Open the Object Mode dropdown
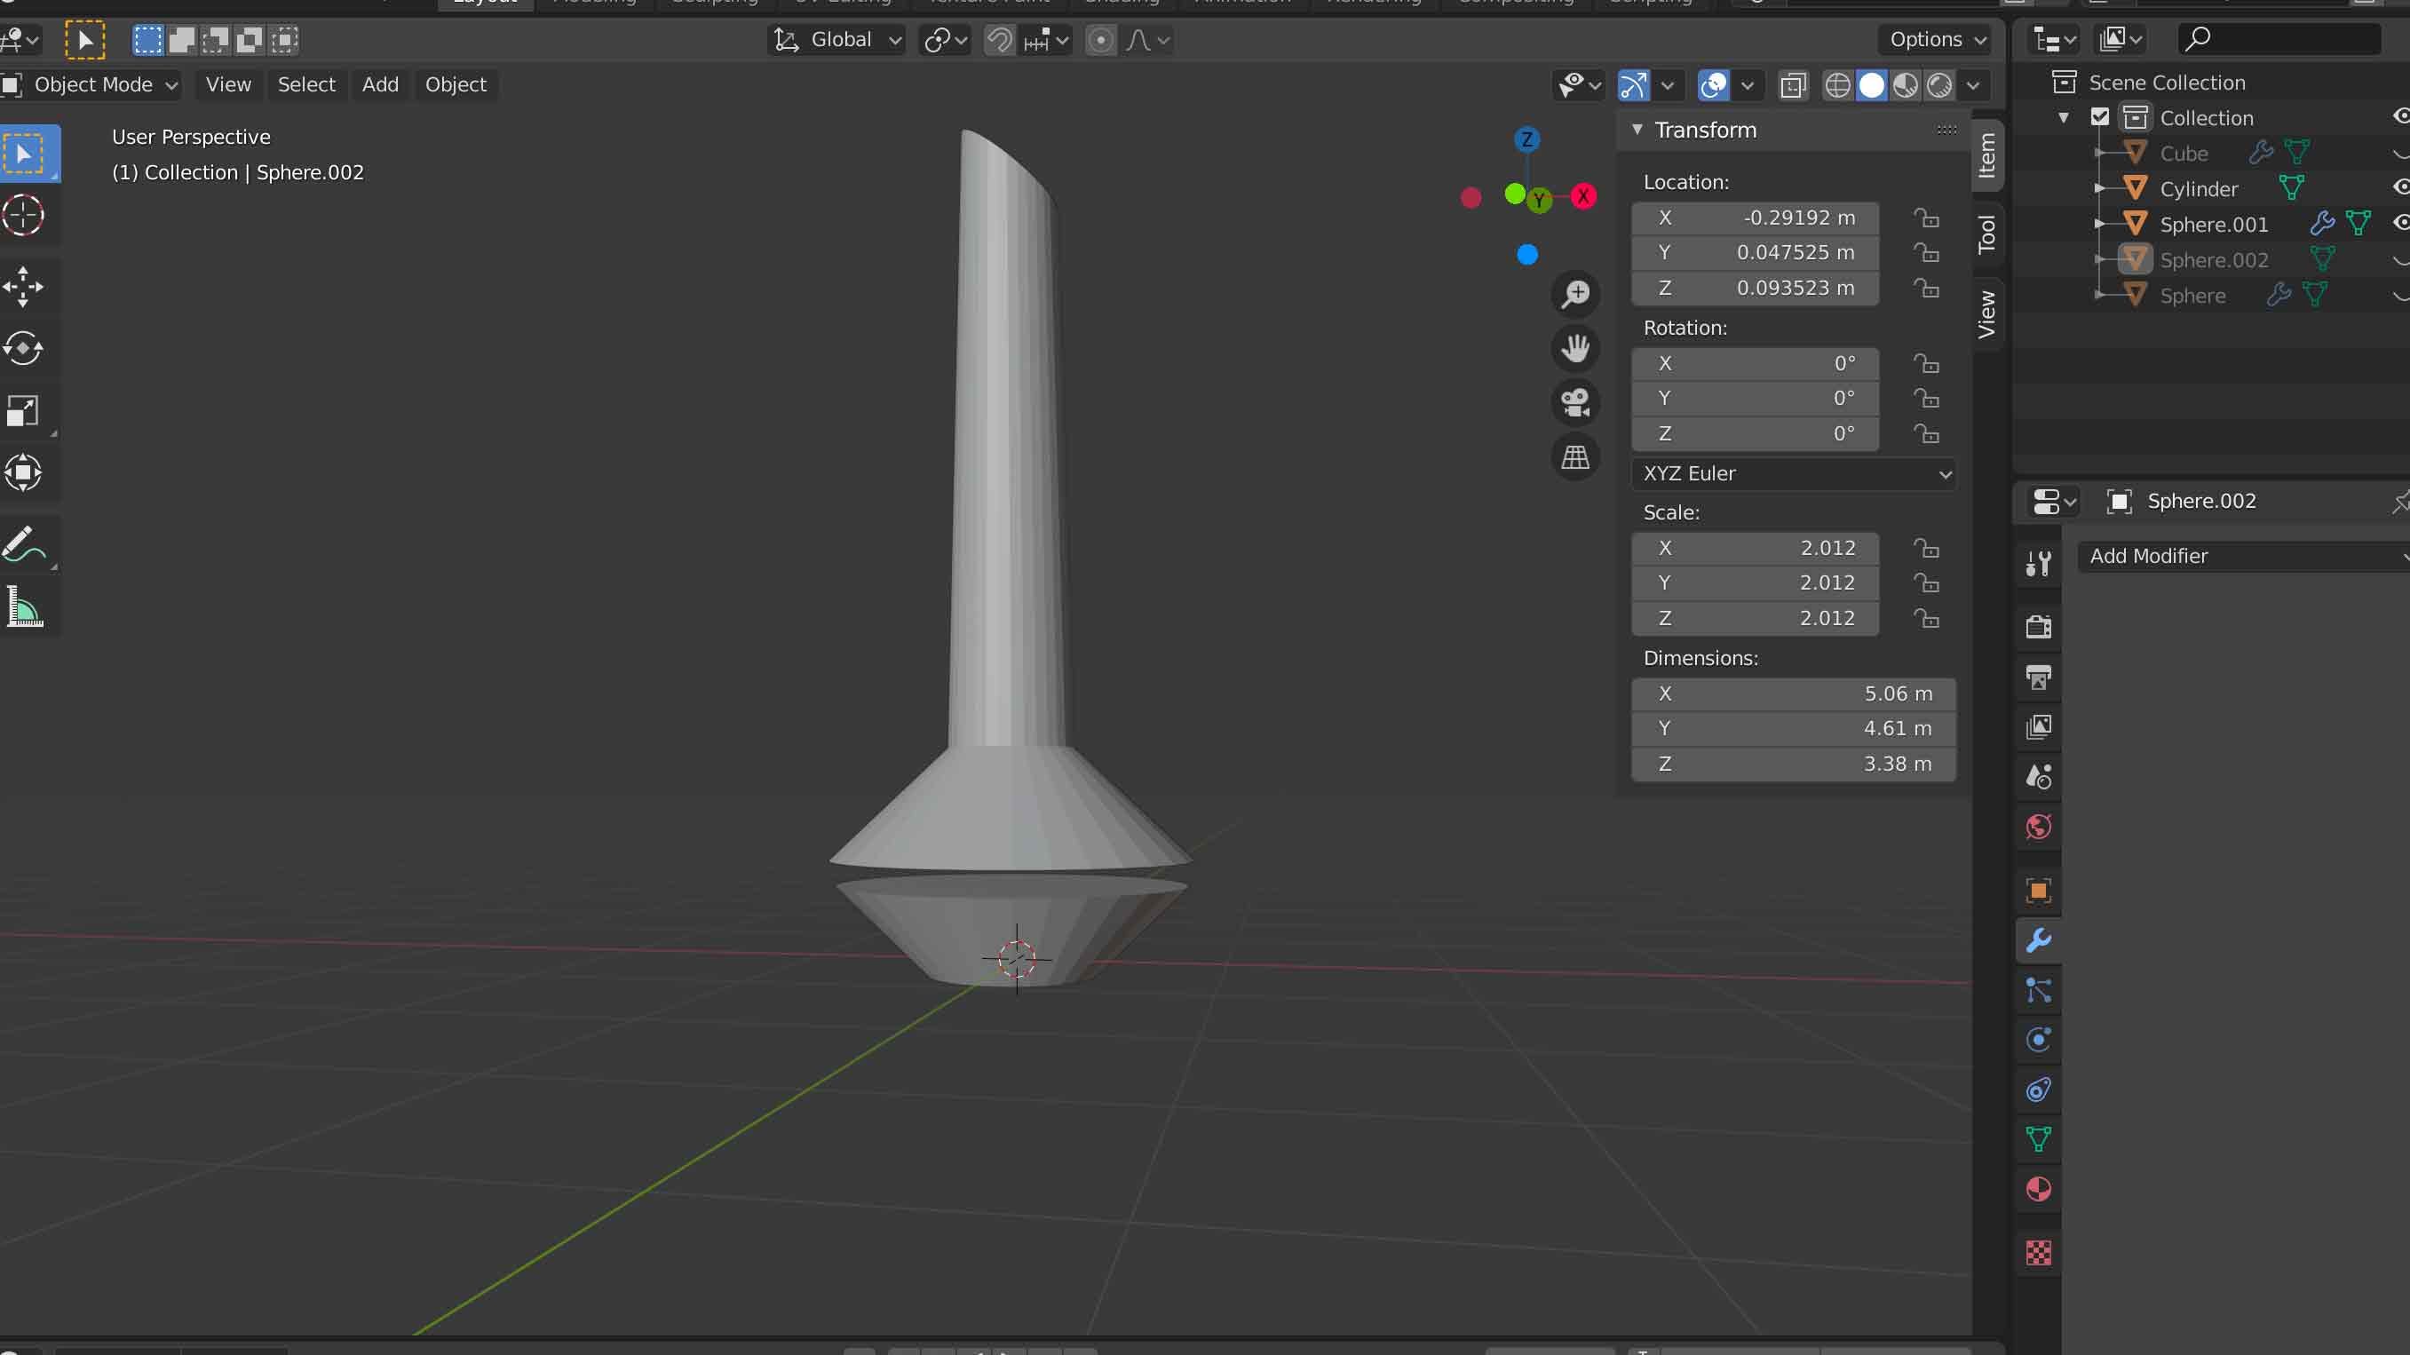The width and height of the screenshot is (2410, 1355). coord(91,84)
